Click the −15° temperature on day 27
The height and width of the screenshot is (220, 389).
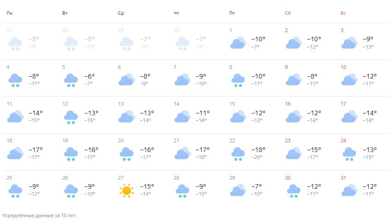click(x=147, y=186)
